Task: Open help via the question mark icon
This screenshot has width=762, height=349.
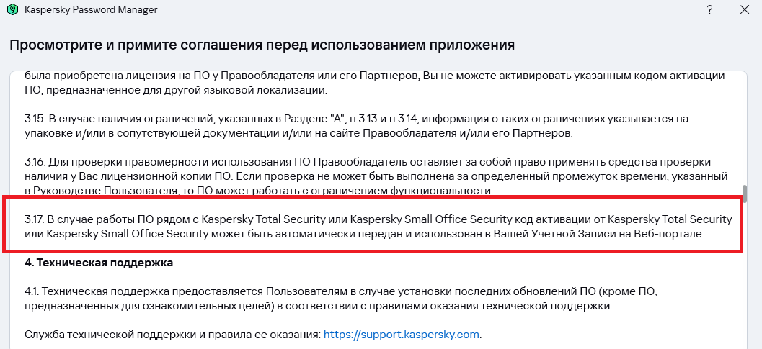Action: pyautogui.click(x=709, y=9)
